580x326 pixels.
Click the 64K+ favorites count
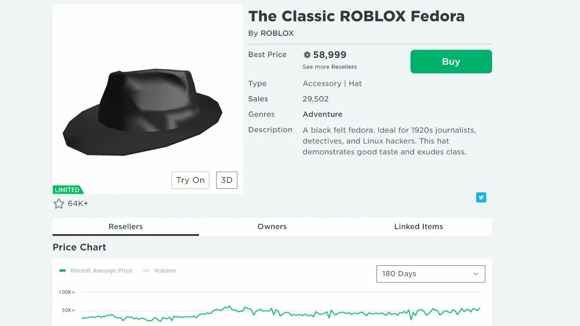tap(78, 204)
